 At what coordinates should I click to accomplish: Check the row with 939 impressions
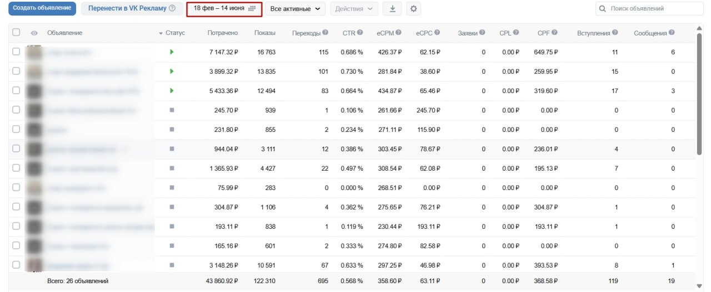[x=16, y=110]
